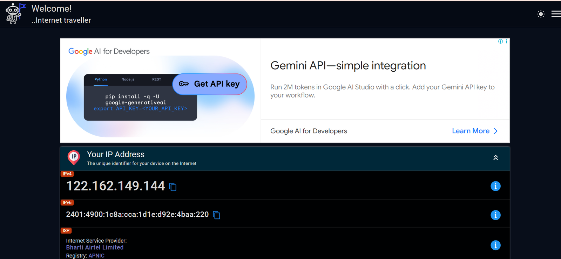
Task: Toggle the light/dark theme sun icon
Action: (541, 14)
